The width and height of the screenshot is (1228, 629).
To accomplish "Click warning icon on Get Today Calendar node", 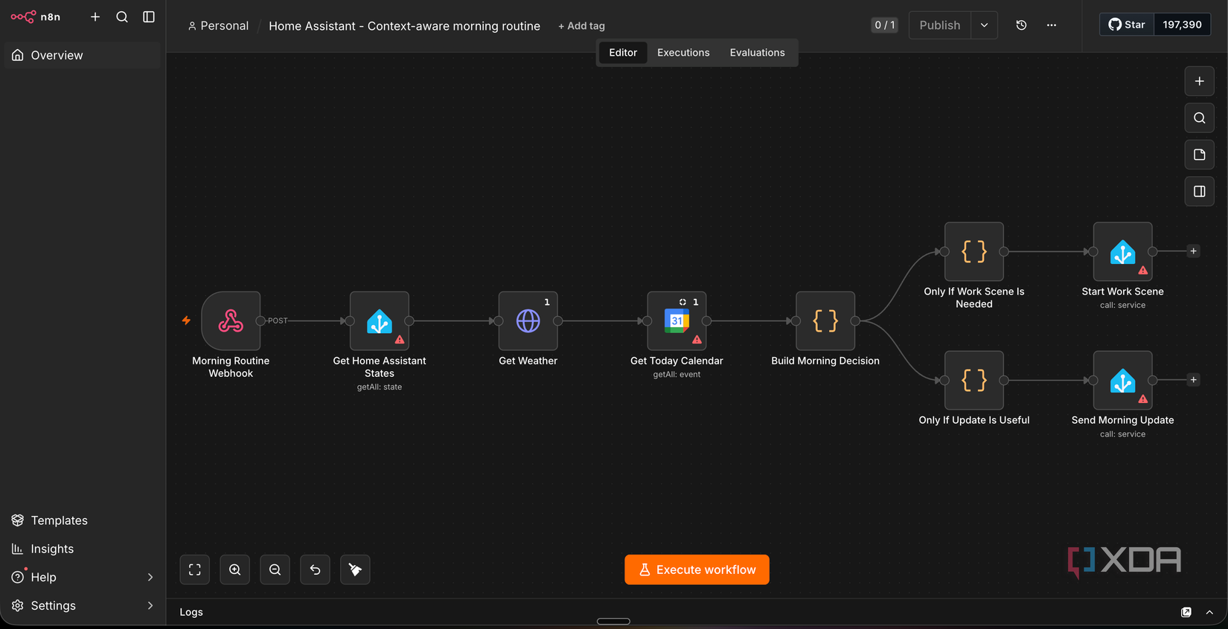I will point(697,340).
